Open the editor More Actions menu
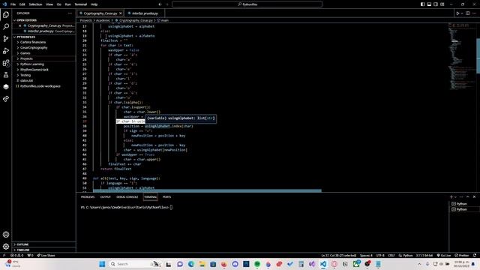480x270 pixels. (475, 13)
